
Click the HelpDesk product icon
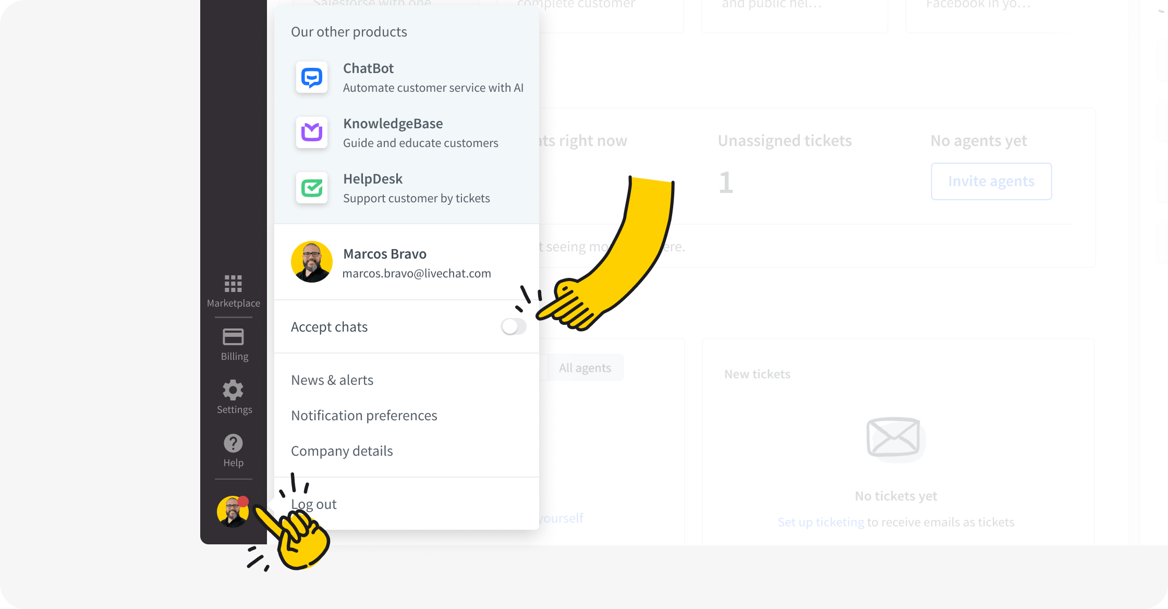coord(312,188)
